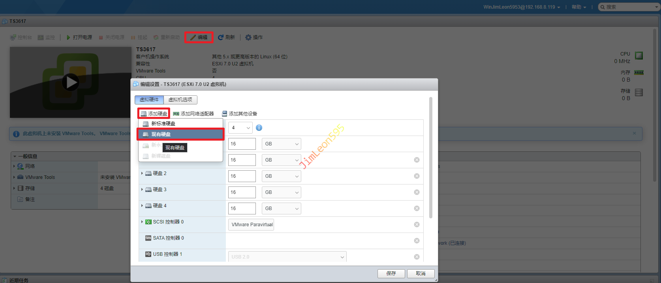Expand the SCSI 控制器 0 row
661x283 pixels.
coord(142,222)
